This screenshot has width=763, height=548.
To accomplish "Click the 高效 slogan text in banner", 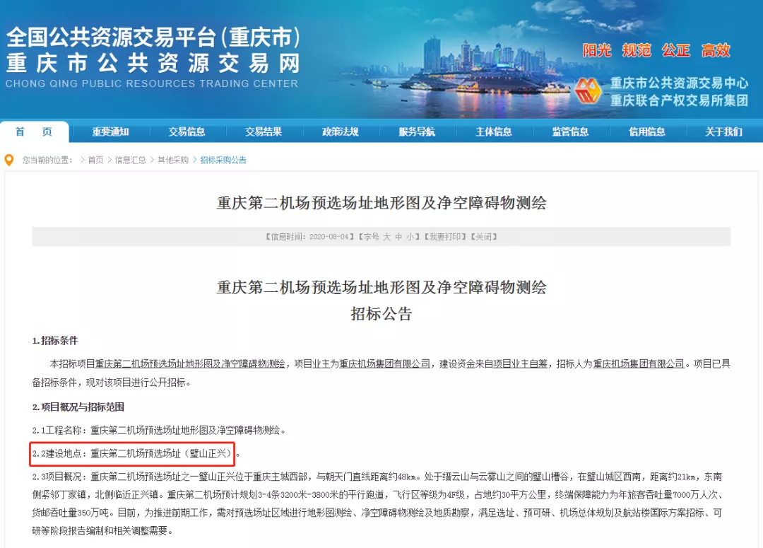I will (x=716, y=50).
